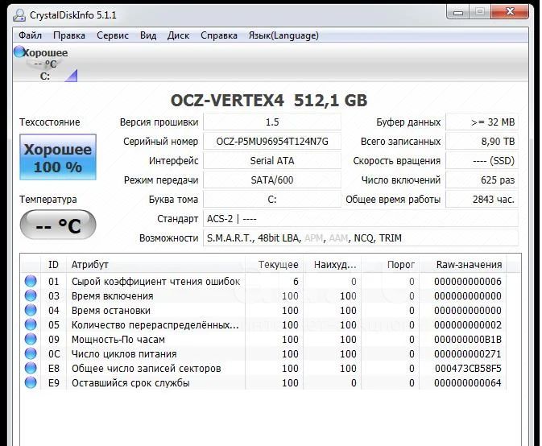Click status orb for attribute 09 row
Screen dimensions: 542x446
coord(31,339)
